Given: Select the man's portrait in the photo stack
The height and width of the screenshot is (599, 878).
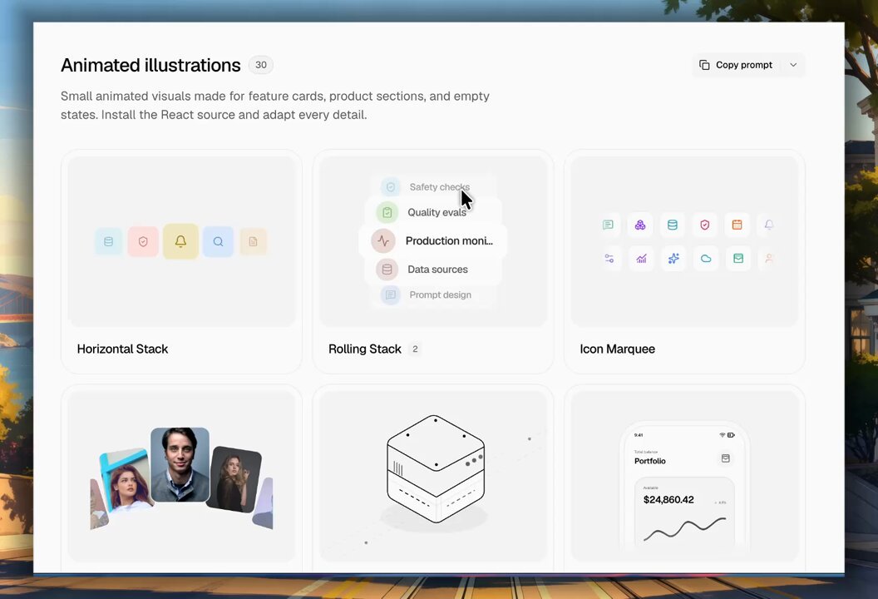Looking at the screenshot, I should pos(180,464).
